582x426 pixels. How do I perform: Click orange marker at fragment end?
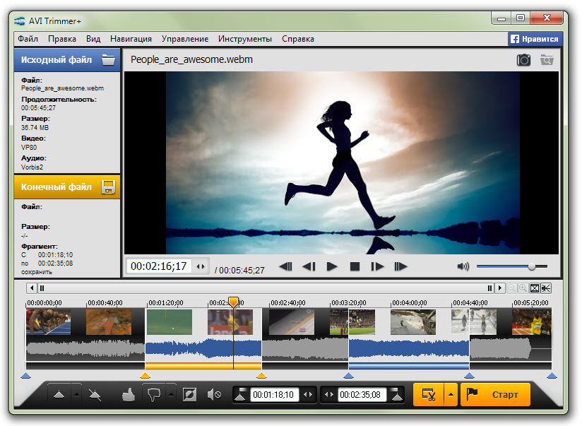click(261, 376)
